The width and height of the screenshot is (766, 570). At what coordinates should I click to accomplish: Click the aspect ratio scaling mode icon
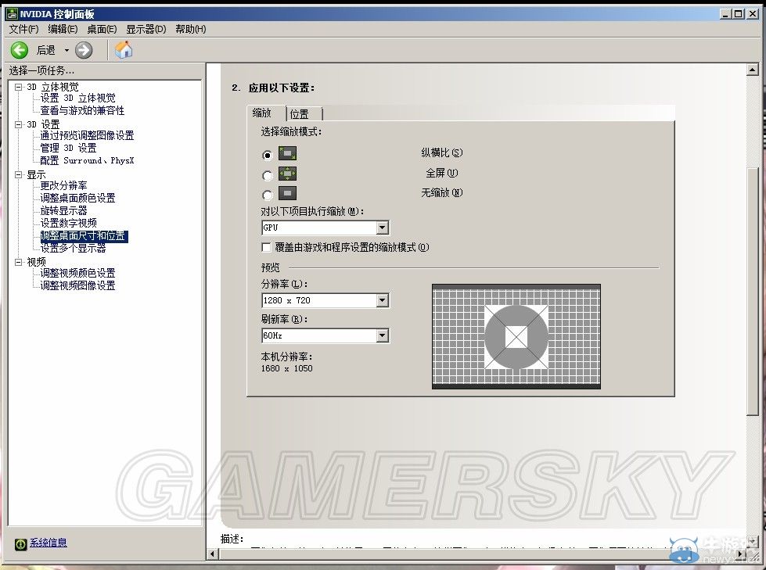(287, 154)
